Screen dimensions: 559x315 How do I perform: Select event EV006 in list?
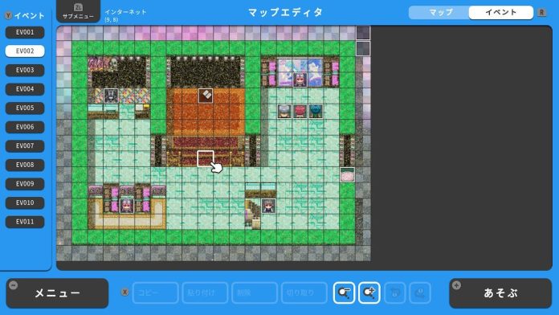pos(25,127)
